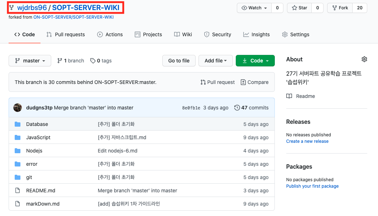Click the folder icon for error
The width and height of the screenshot is (378, 216).
point(18,164)
